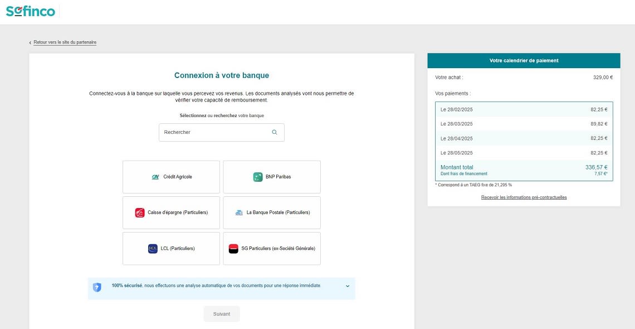Click the Sofinco logo
Screen dimensions: 635x329
tap(30, 11)
